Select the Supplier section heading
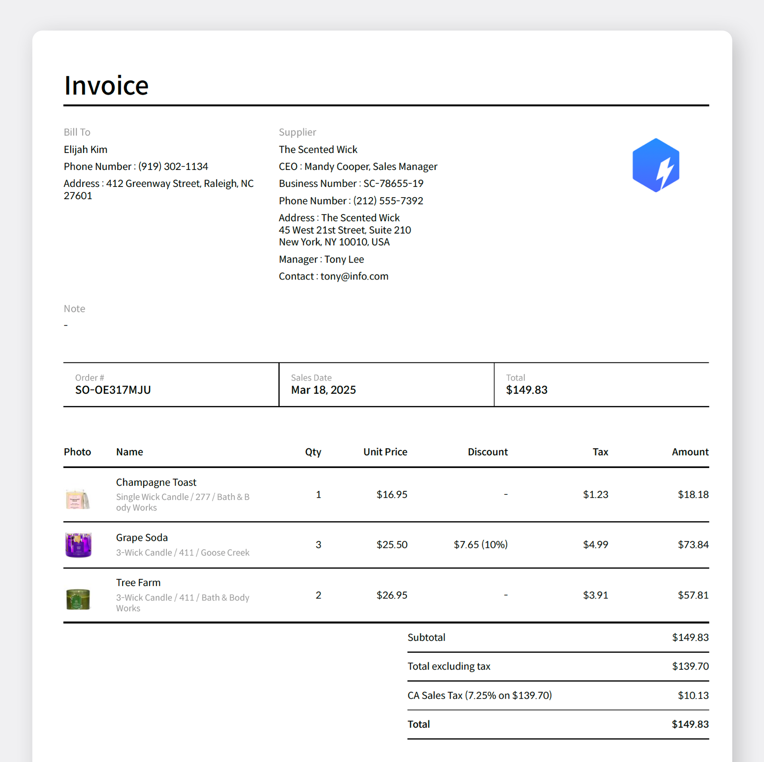Image resolution: width=764 pixels, height=762 pixels. pos(297,132)
